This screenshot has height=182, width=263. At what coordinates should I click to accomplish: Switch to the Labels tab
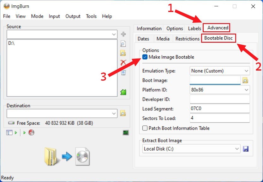tap(194, 28)
